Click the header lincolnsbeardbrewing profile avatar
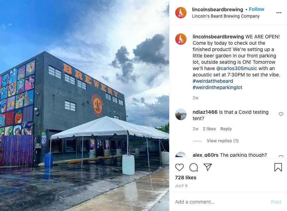This screenshot has width=287, height=211. tap(181, 13)
